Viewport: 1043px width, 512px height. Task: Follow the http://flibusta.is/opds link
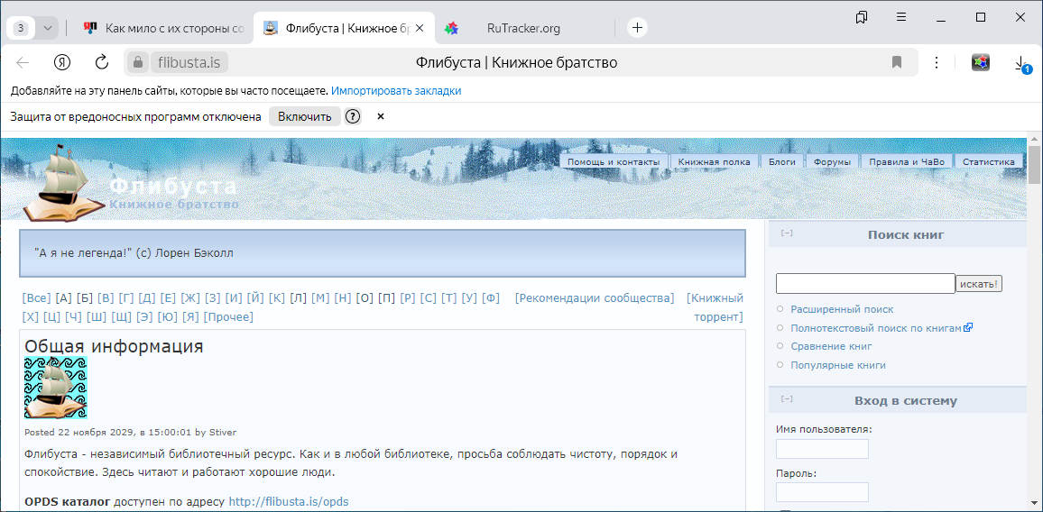click(289, 501)
